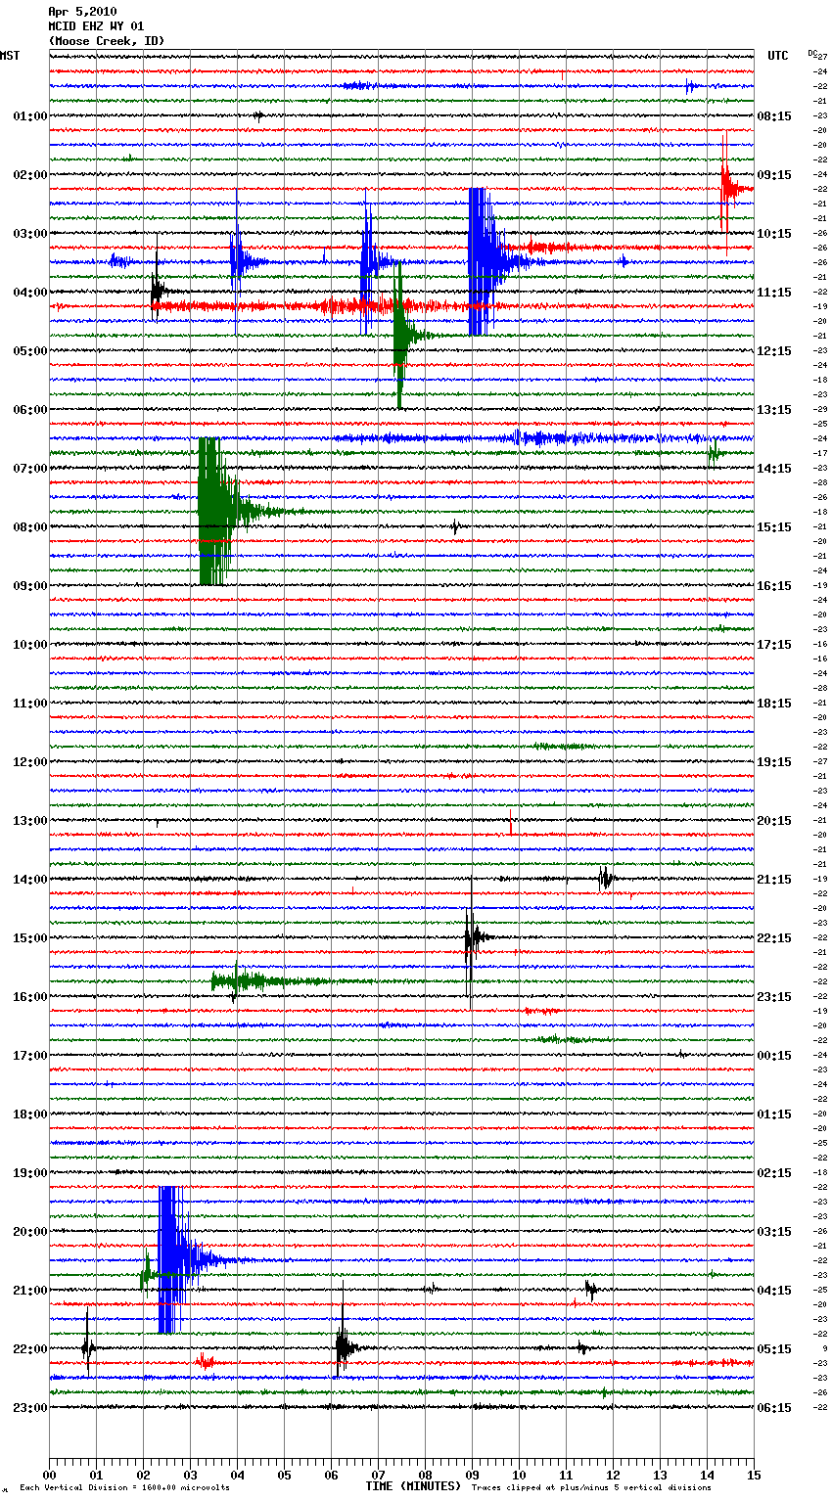Click the 00:15 UTC row label
This screenshot has height=1501, width=832.
tap(774, 1056)
